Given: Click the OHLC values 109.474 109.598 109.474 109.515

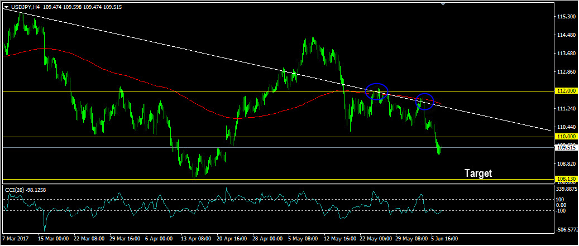Looking at the screenshot, I should click(x=82, y=7).
